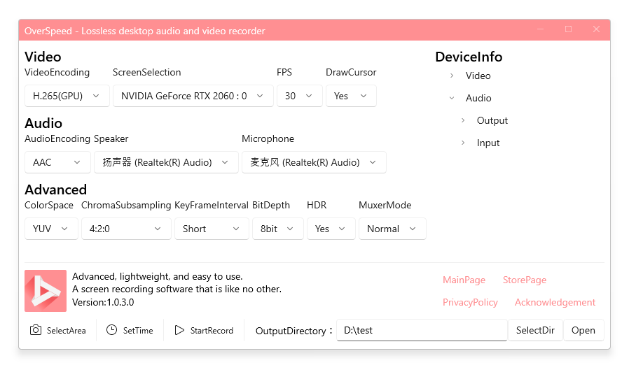Click the StartRecord play icon
The width and height of the screenshot is (629, 372).
pos(179,330)
